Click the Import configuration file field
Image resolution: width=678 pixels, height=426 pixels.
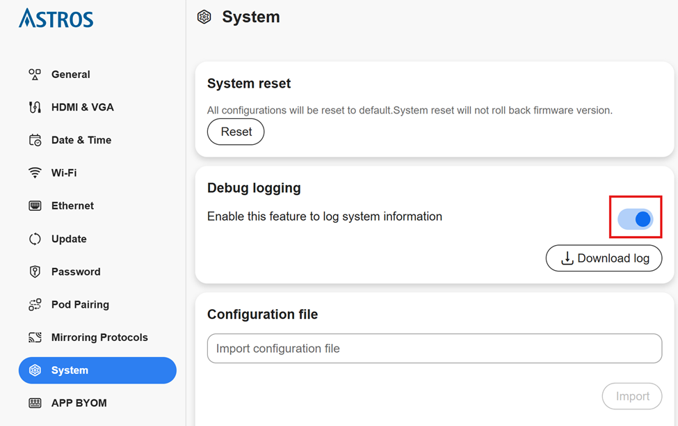click(434, 349)
